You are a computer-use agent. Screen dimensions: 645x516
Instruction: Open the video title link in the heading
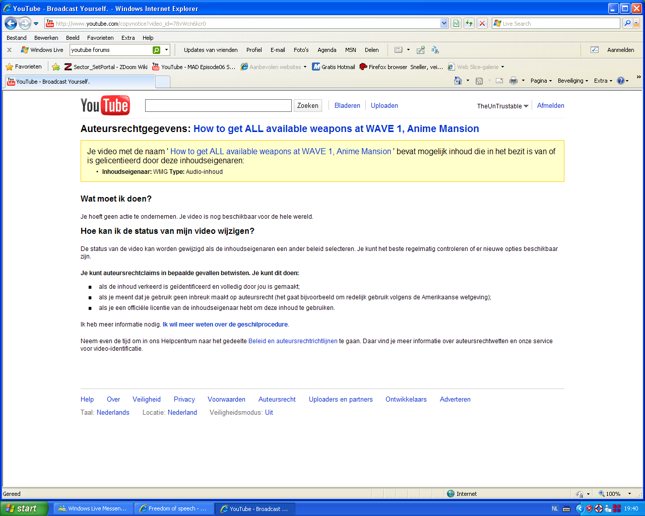(x=336, y=128)
